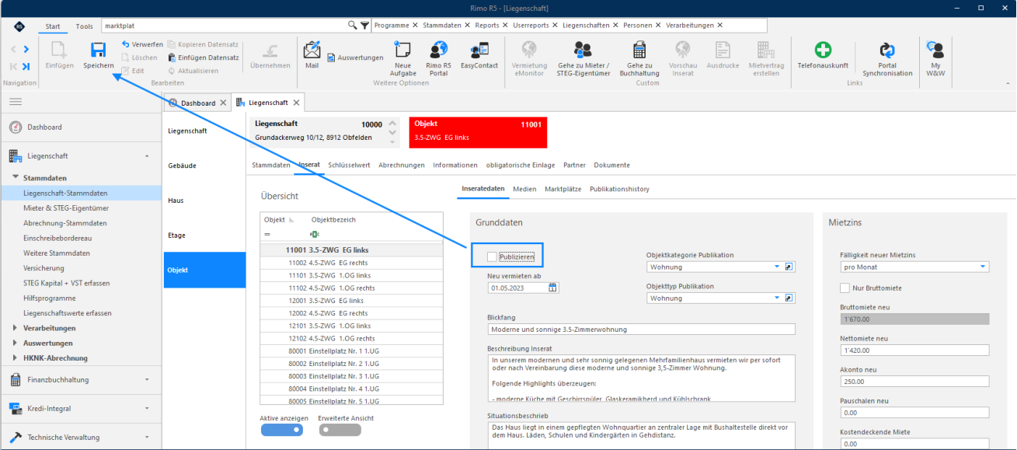Click the Gehe zu Buchhaltung icon
The height and width of the screenshot is (450, 1017).
(639, 51)
